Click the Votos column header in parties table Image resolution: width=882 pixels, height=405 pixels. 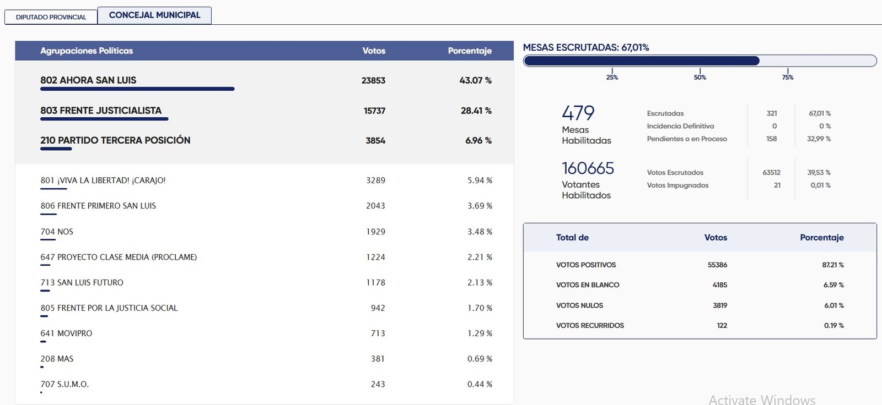pos(374,51)
